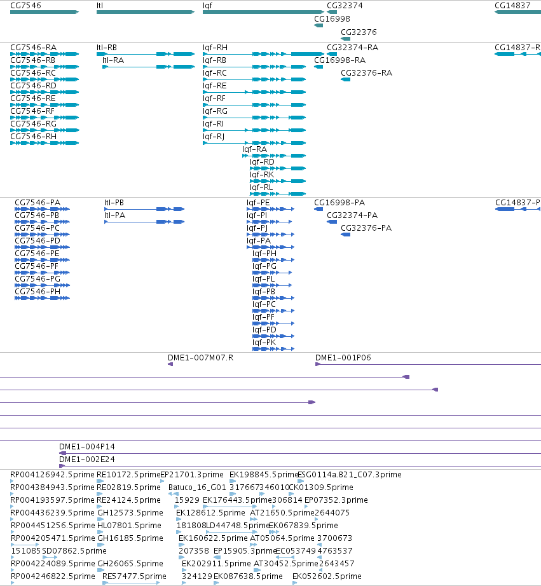Click transcript lqf-RL label

261,187
